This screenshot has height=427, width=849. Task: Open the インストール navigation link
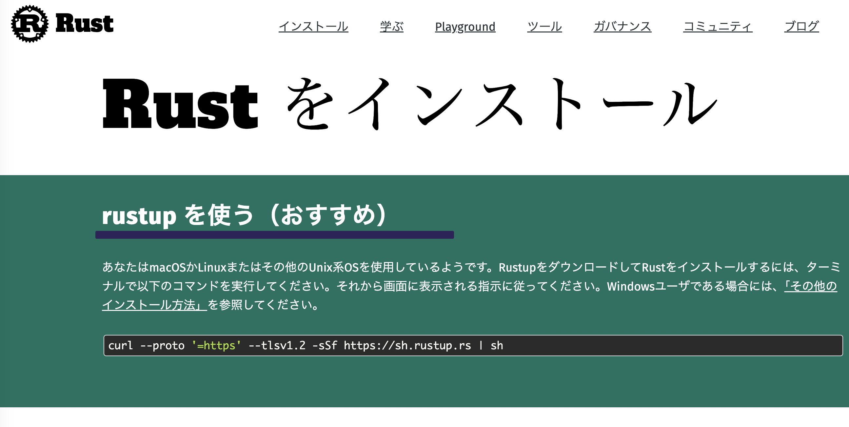point(313,26)
